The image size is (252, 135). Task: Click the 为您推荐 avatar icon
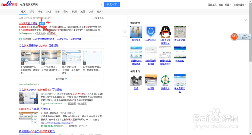pos(20,39)
